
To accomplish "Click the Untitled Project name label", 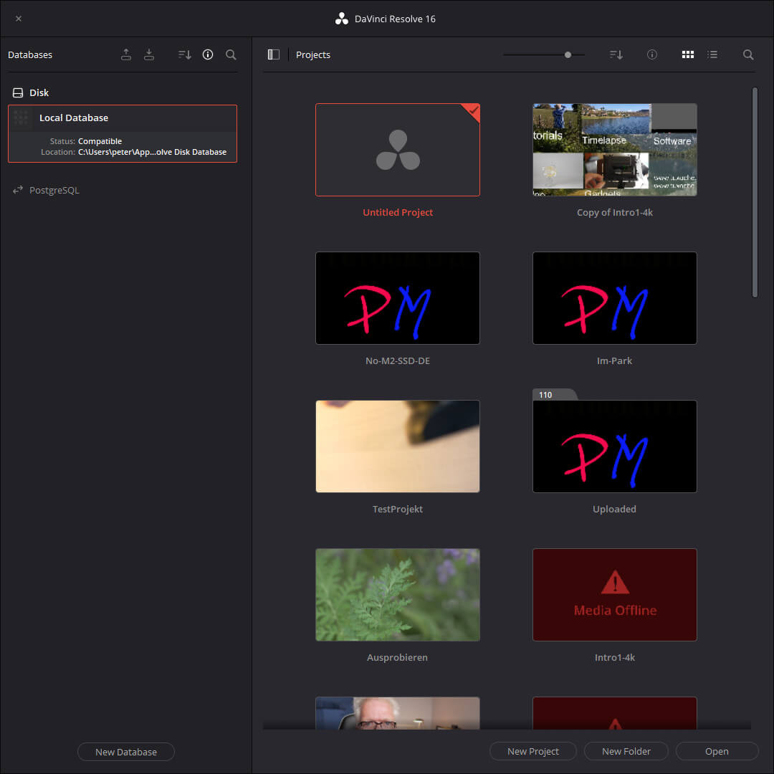I will tap(397, 212).
